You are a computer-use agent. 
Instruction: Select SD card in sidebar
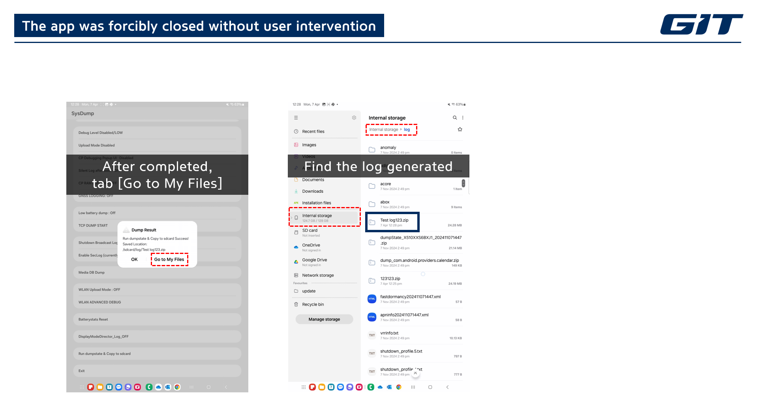325,233
